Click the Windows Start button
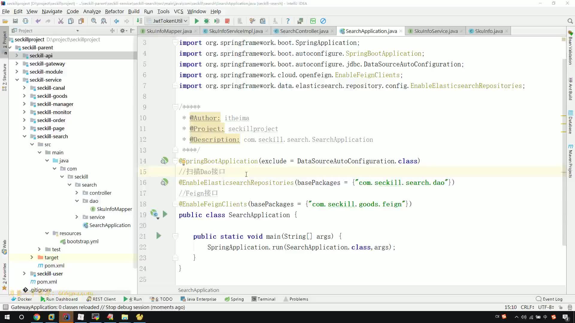575x323 pixels. click(7, 317)
